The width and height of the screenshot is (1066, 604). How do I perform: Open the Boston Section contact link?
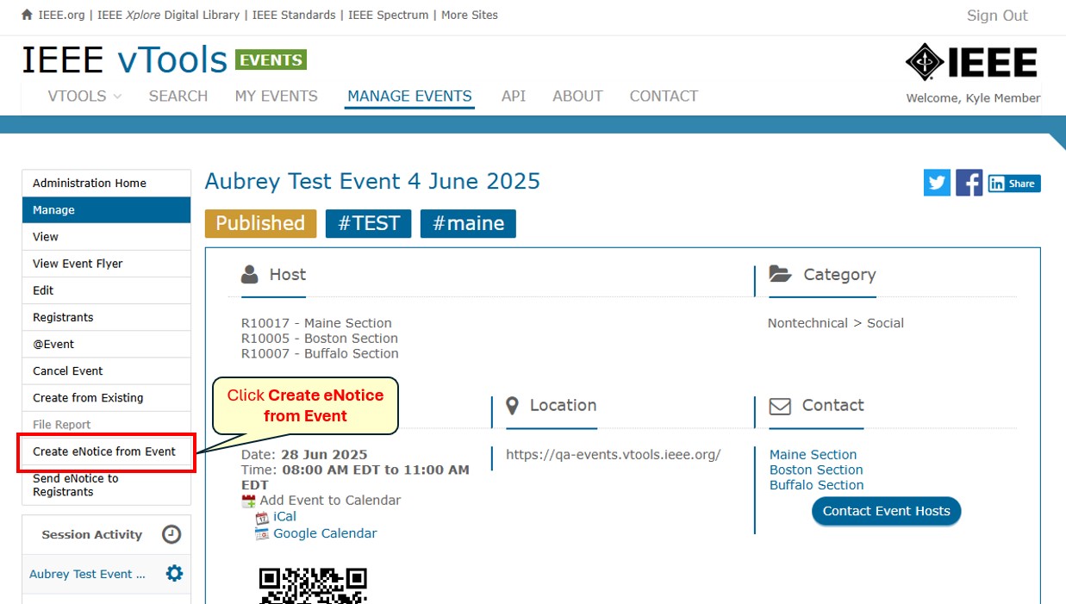(x=816, y=470)
